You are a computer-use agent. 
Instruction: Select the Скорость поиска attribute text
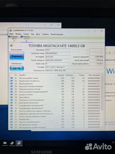tap(26, 94)
